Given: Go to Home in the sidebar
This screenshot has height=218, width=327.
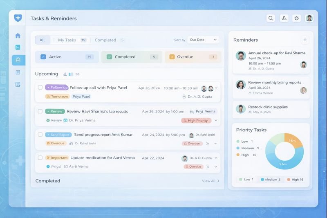Looking at the screenshot, I should (x=18, y=36).
